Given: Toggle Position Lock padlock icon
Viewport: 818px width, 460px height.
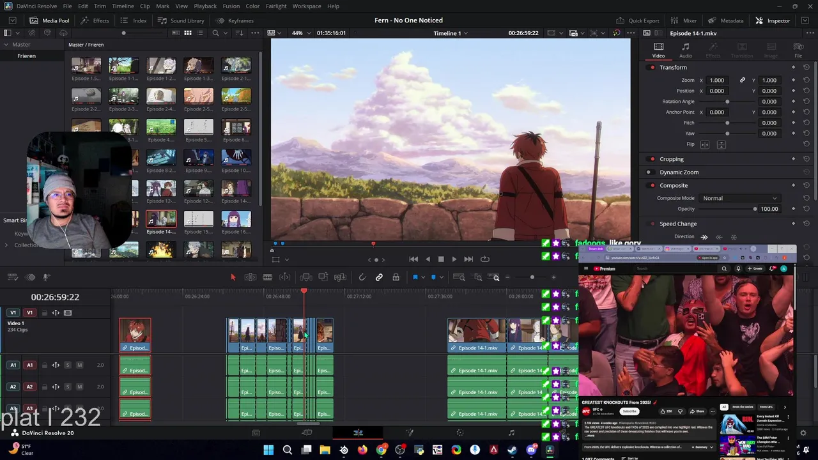Looking at the screenshot, I should click(396, 277).
